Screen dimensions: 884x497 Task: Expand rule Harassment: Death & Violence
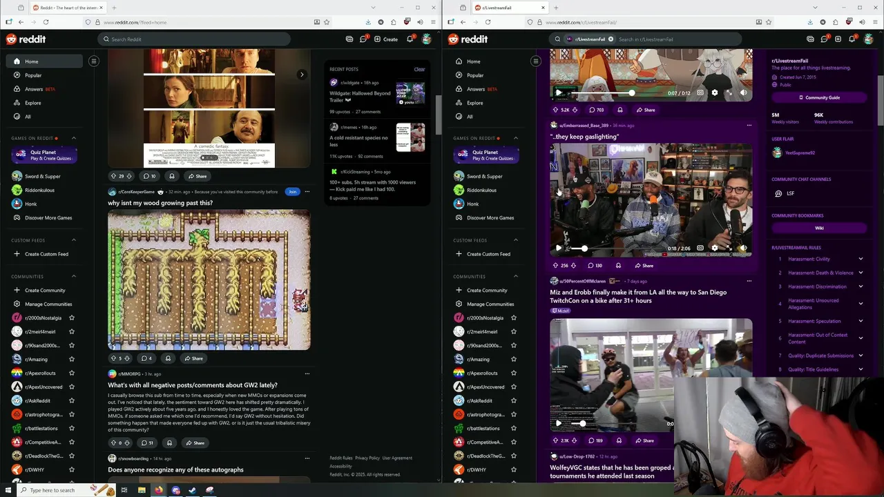(x=861, y=273)
